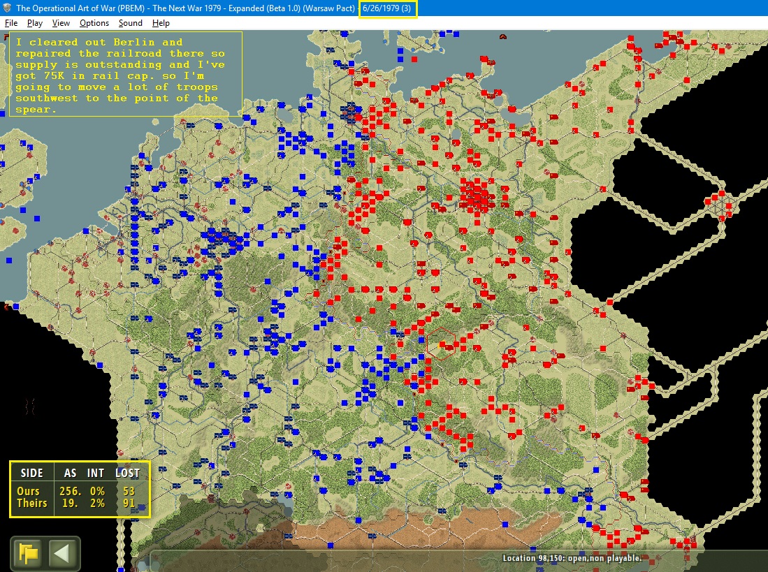Open the File menu
The width and height of the screenshot is (768, 572).
[10, 23]
